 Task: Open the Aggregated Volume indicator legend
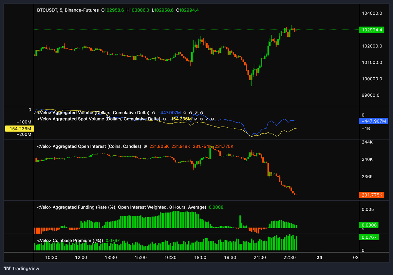coord(93,113)
